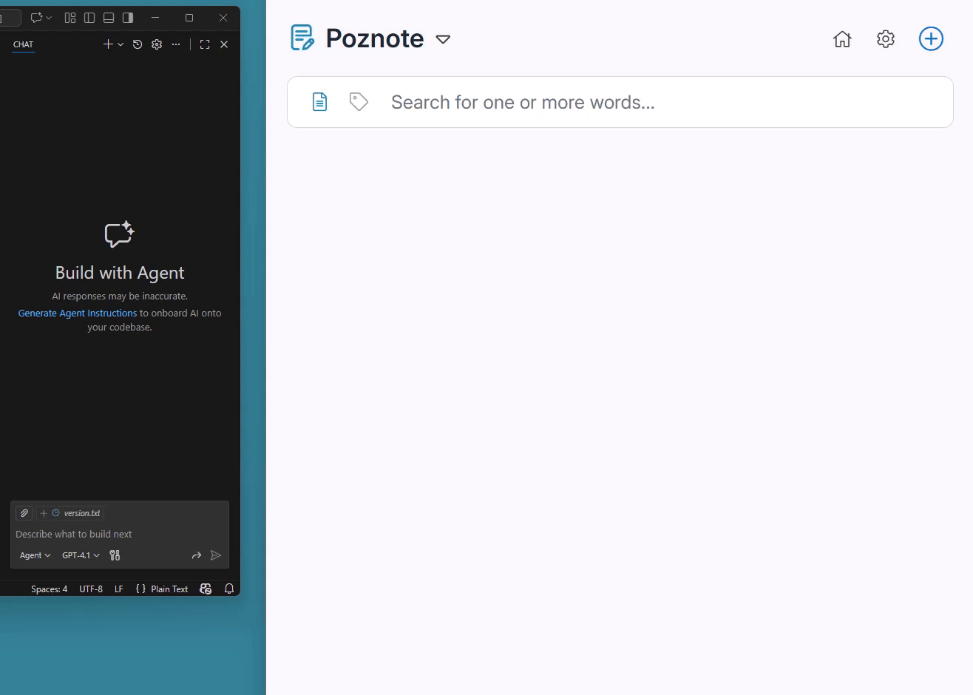The width and height of the screenshot is (973, 695).
Task: Go to the Poznote home page
Action: tap(842, 38)
